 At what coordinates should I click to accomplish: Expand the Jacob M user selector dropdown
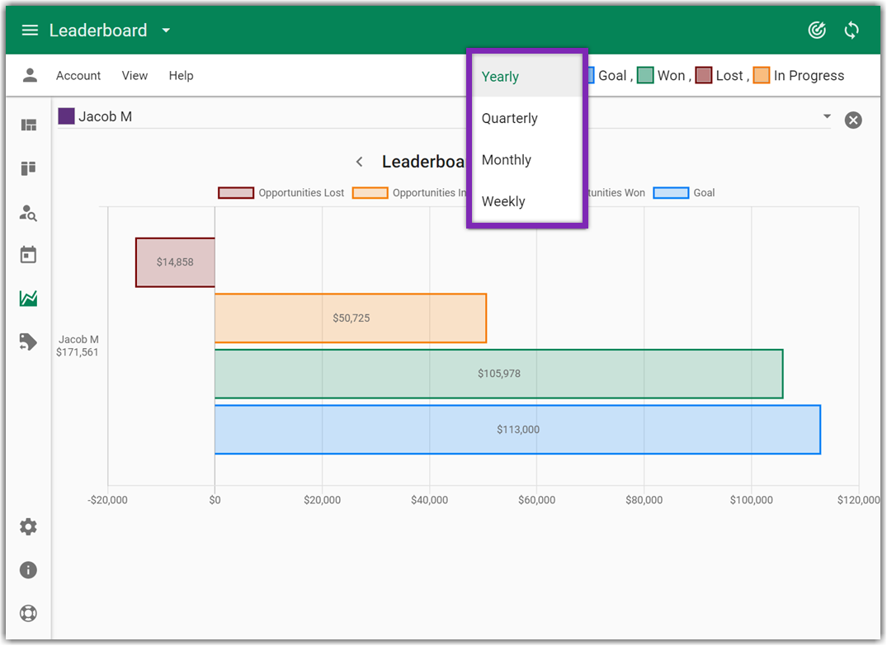pyautogui.click(x=827, y=116)
